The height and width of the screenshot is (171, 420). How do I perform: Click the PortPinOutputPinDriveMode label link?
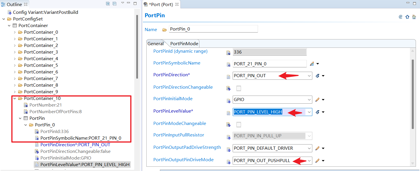point(183,160)
